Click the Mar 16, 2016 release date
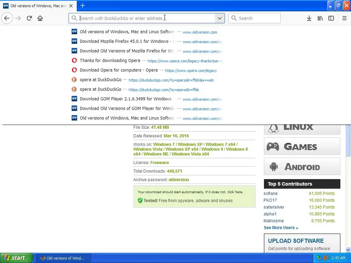 click(176, 136)
